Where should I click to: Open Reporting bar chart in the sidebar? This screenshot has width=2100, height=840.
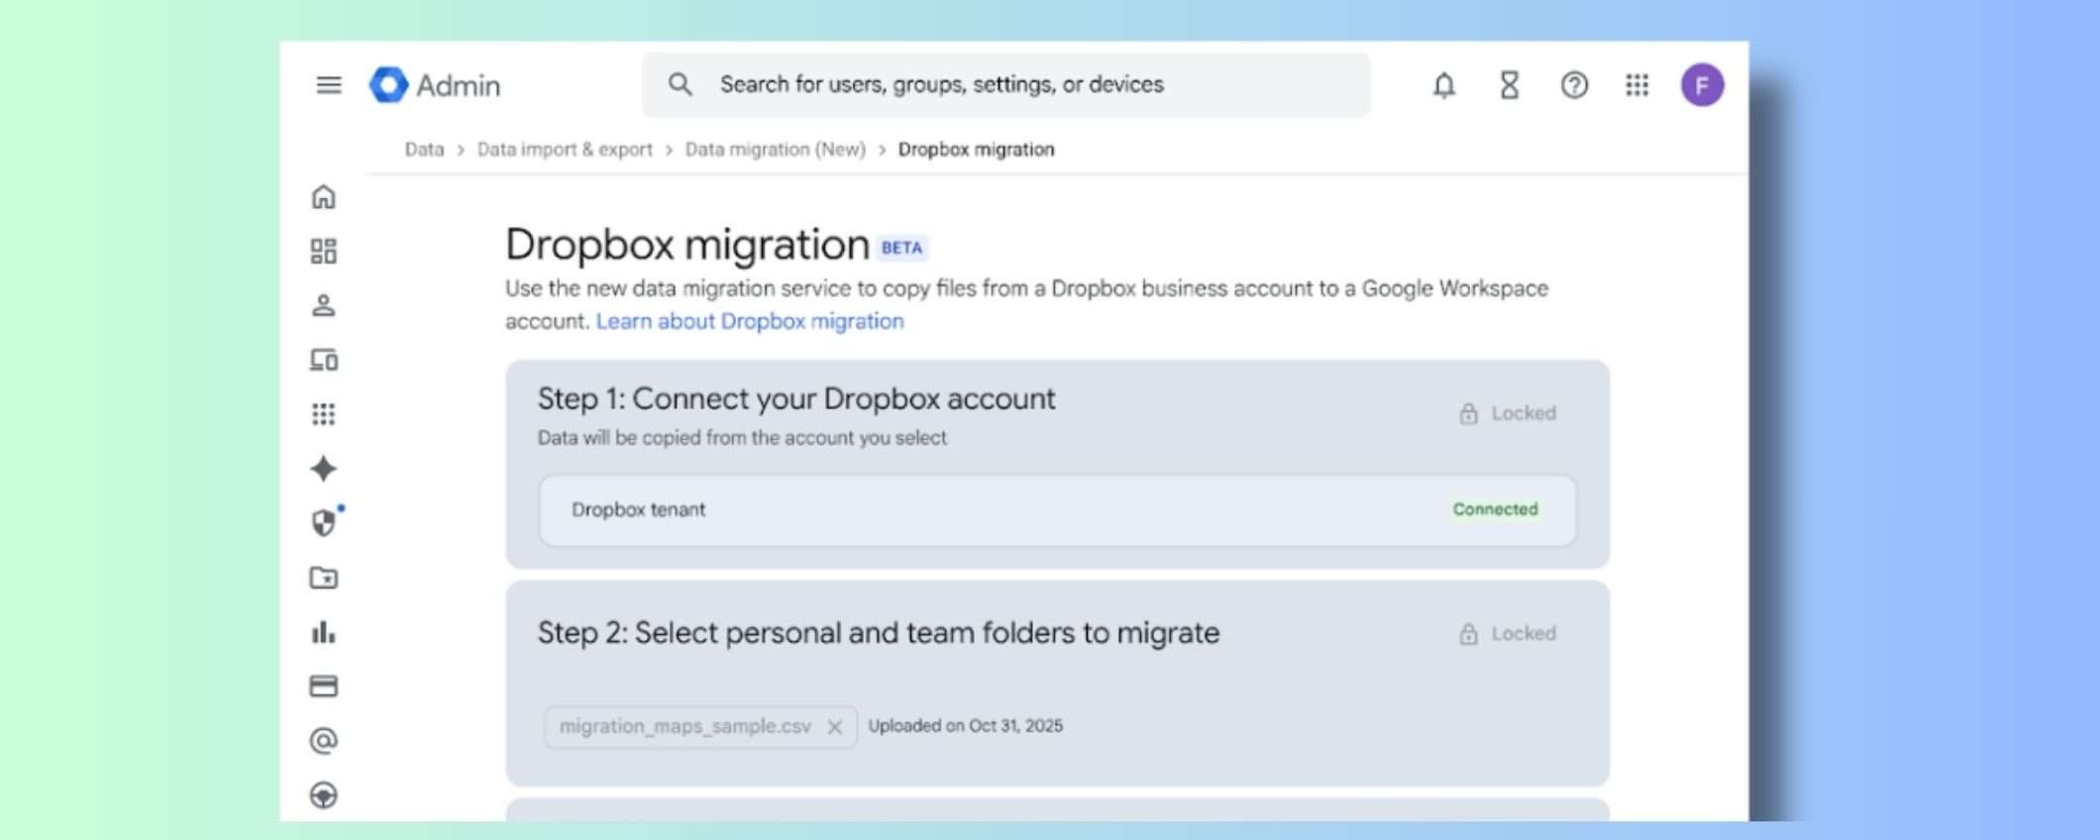point(324,632)
